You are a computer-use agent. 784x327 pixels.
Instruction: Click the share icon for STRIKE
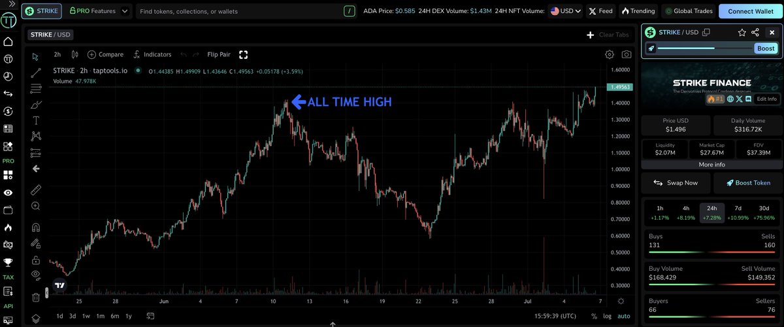pyautogui.click(x=755, y=32)
